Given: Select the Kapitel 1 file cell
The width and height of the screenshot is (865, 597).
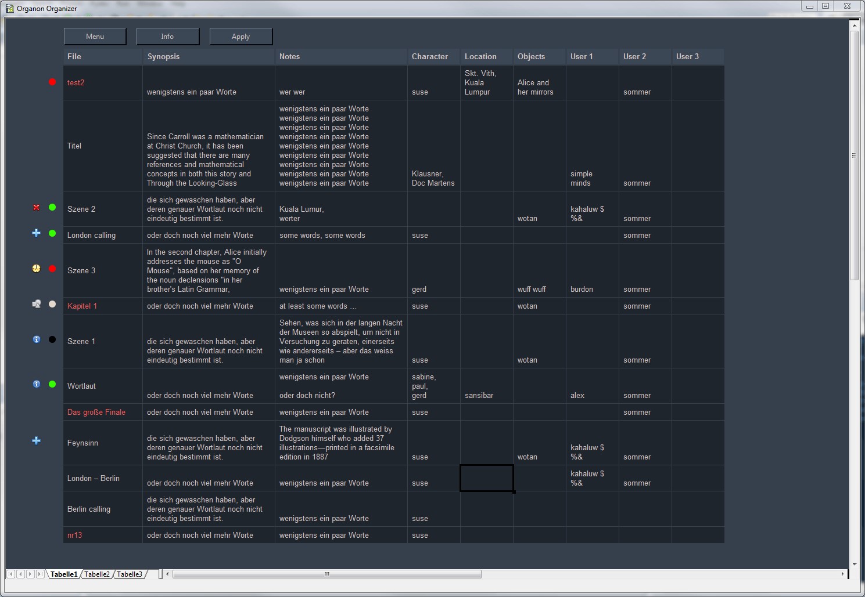Looking at the screenshot, I should (103, 306).
